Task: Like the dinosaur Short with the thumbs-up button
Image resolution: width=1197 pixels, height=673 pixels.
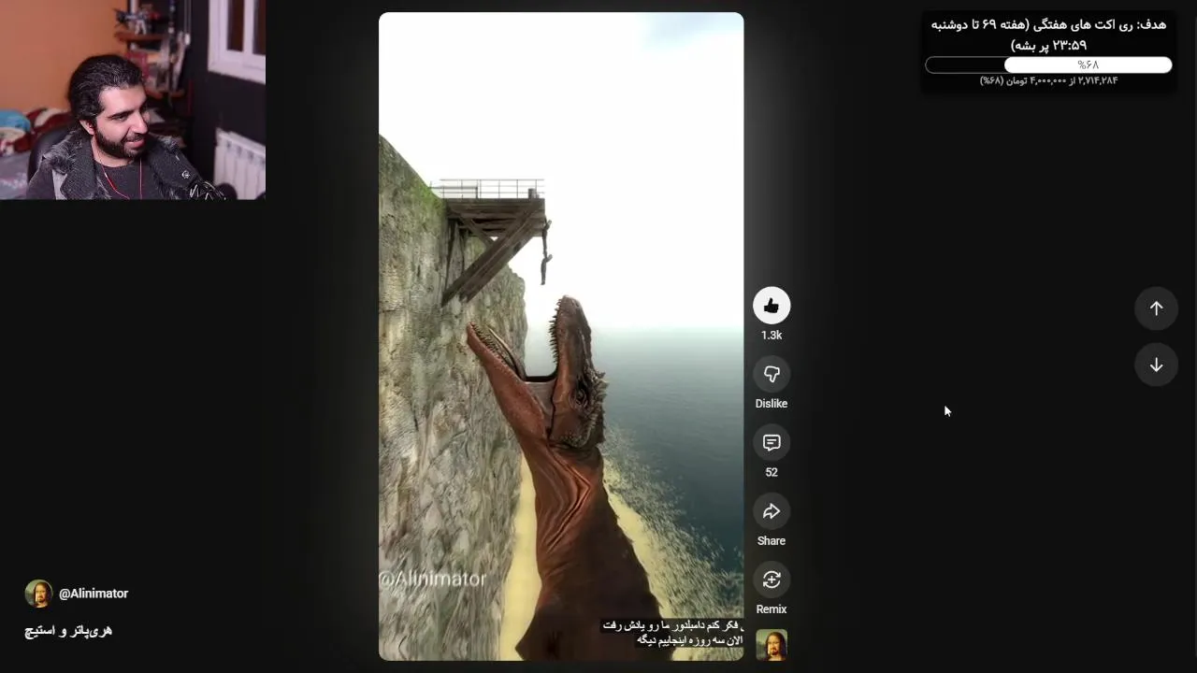Action: pyautogui.click(x=772, y=306)
